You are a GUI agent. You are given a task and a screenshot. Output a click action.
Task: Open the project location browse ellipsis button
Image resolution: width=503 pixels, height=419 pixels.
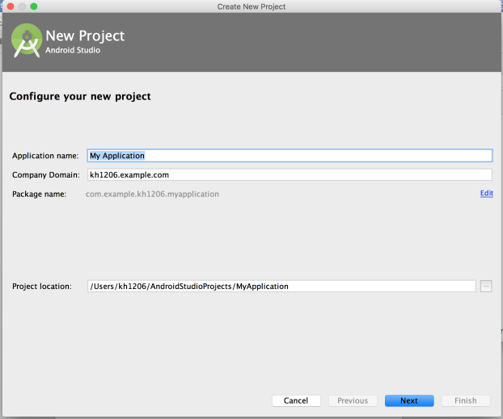point(486,286)
